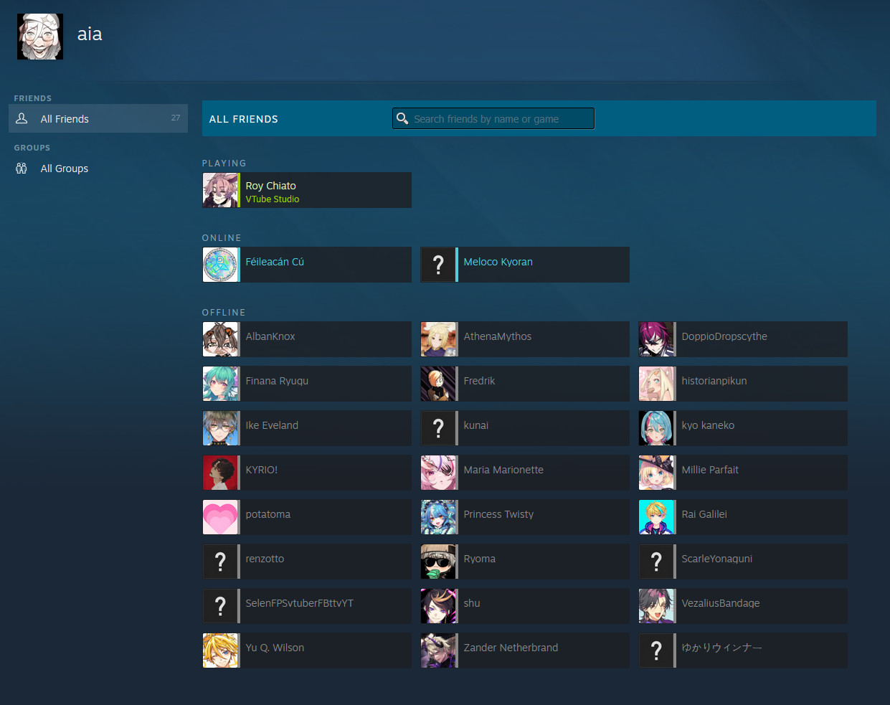Click Finana Ryugu's name
The image size is (890, 705).
coord(277,381)
